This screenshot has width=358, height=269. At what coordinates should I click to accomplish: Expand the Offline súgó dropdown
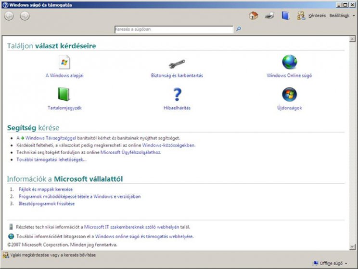point(346,264)
